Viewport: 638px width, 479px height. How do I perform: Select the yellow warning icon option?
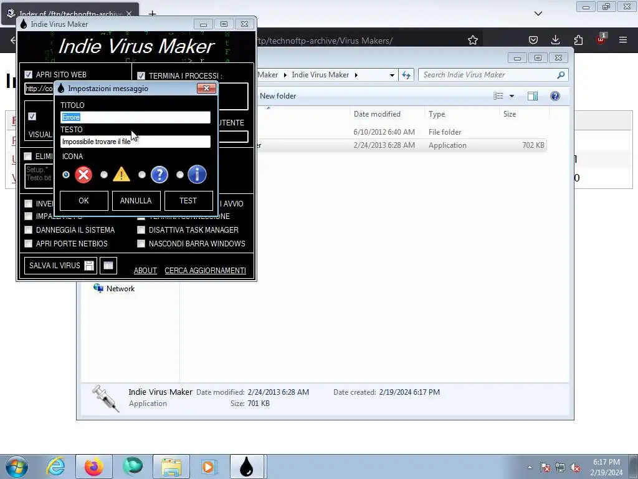[121, 175]
